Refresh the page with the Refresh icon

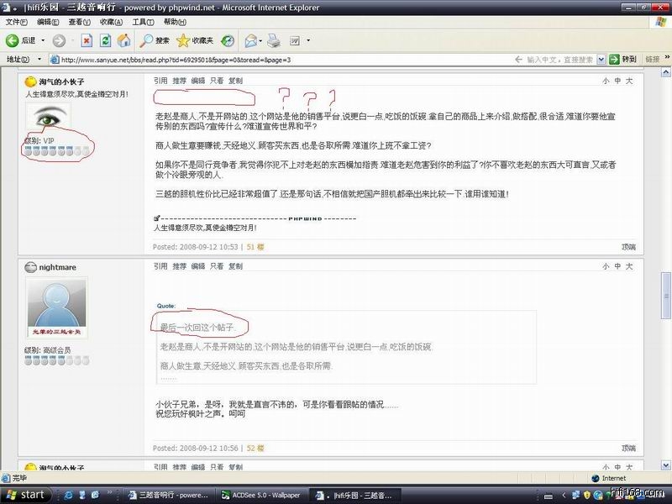[x=105, y=40]
